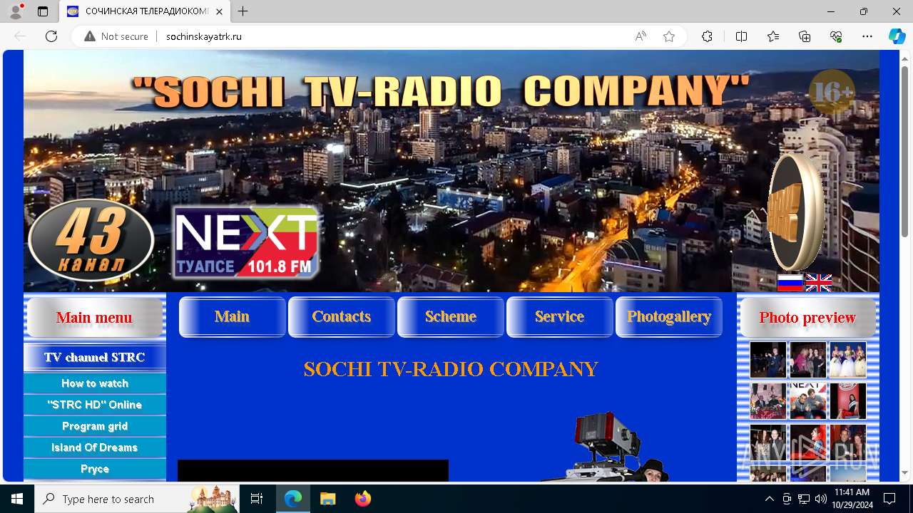This screenshot has height=513, width=913.
Task: Open the Contacts navigation tab
Action: click(341, 316)
